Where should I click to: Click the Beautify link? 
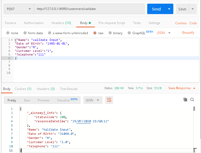[x=188, y=33]
